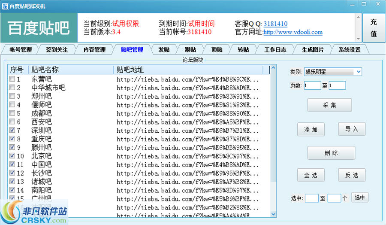Tick the 西安吧 checkbox
Viewport: 386px width, 225px height.
pos(12,122)
